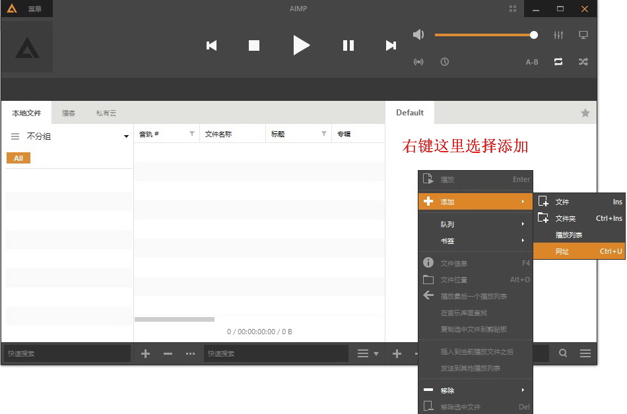Click the All filter button

pos(18,158)
